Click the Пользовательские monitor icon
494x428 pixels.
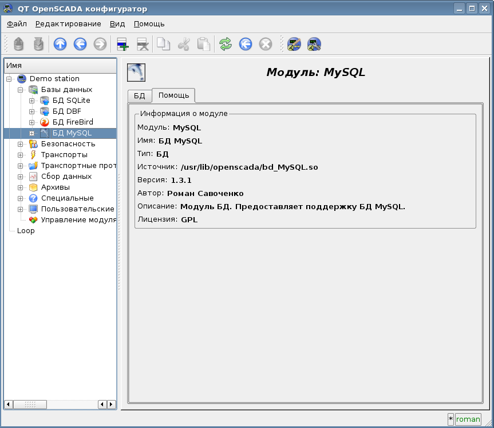(33, 209)
